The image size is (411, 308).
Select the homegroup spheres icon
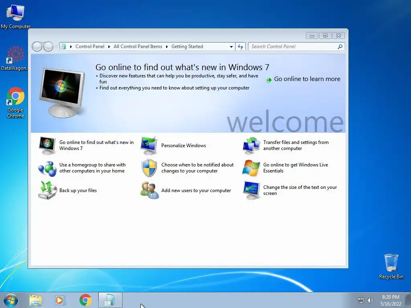(x=47, y=168)
